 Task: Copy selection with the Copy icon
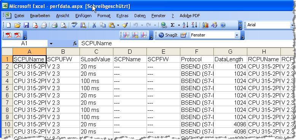coord(103,25)
